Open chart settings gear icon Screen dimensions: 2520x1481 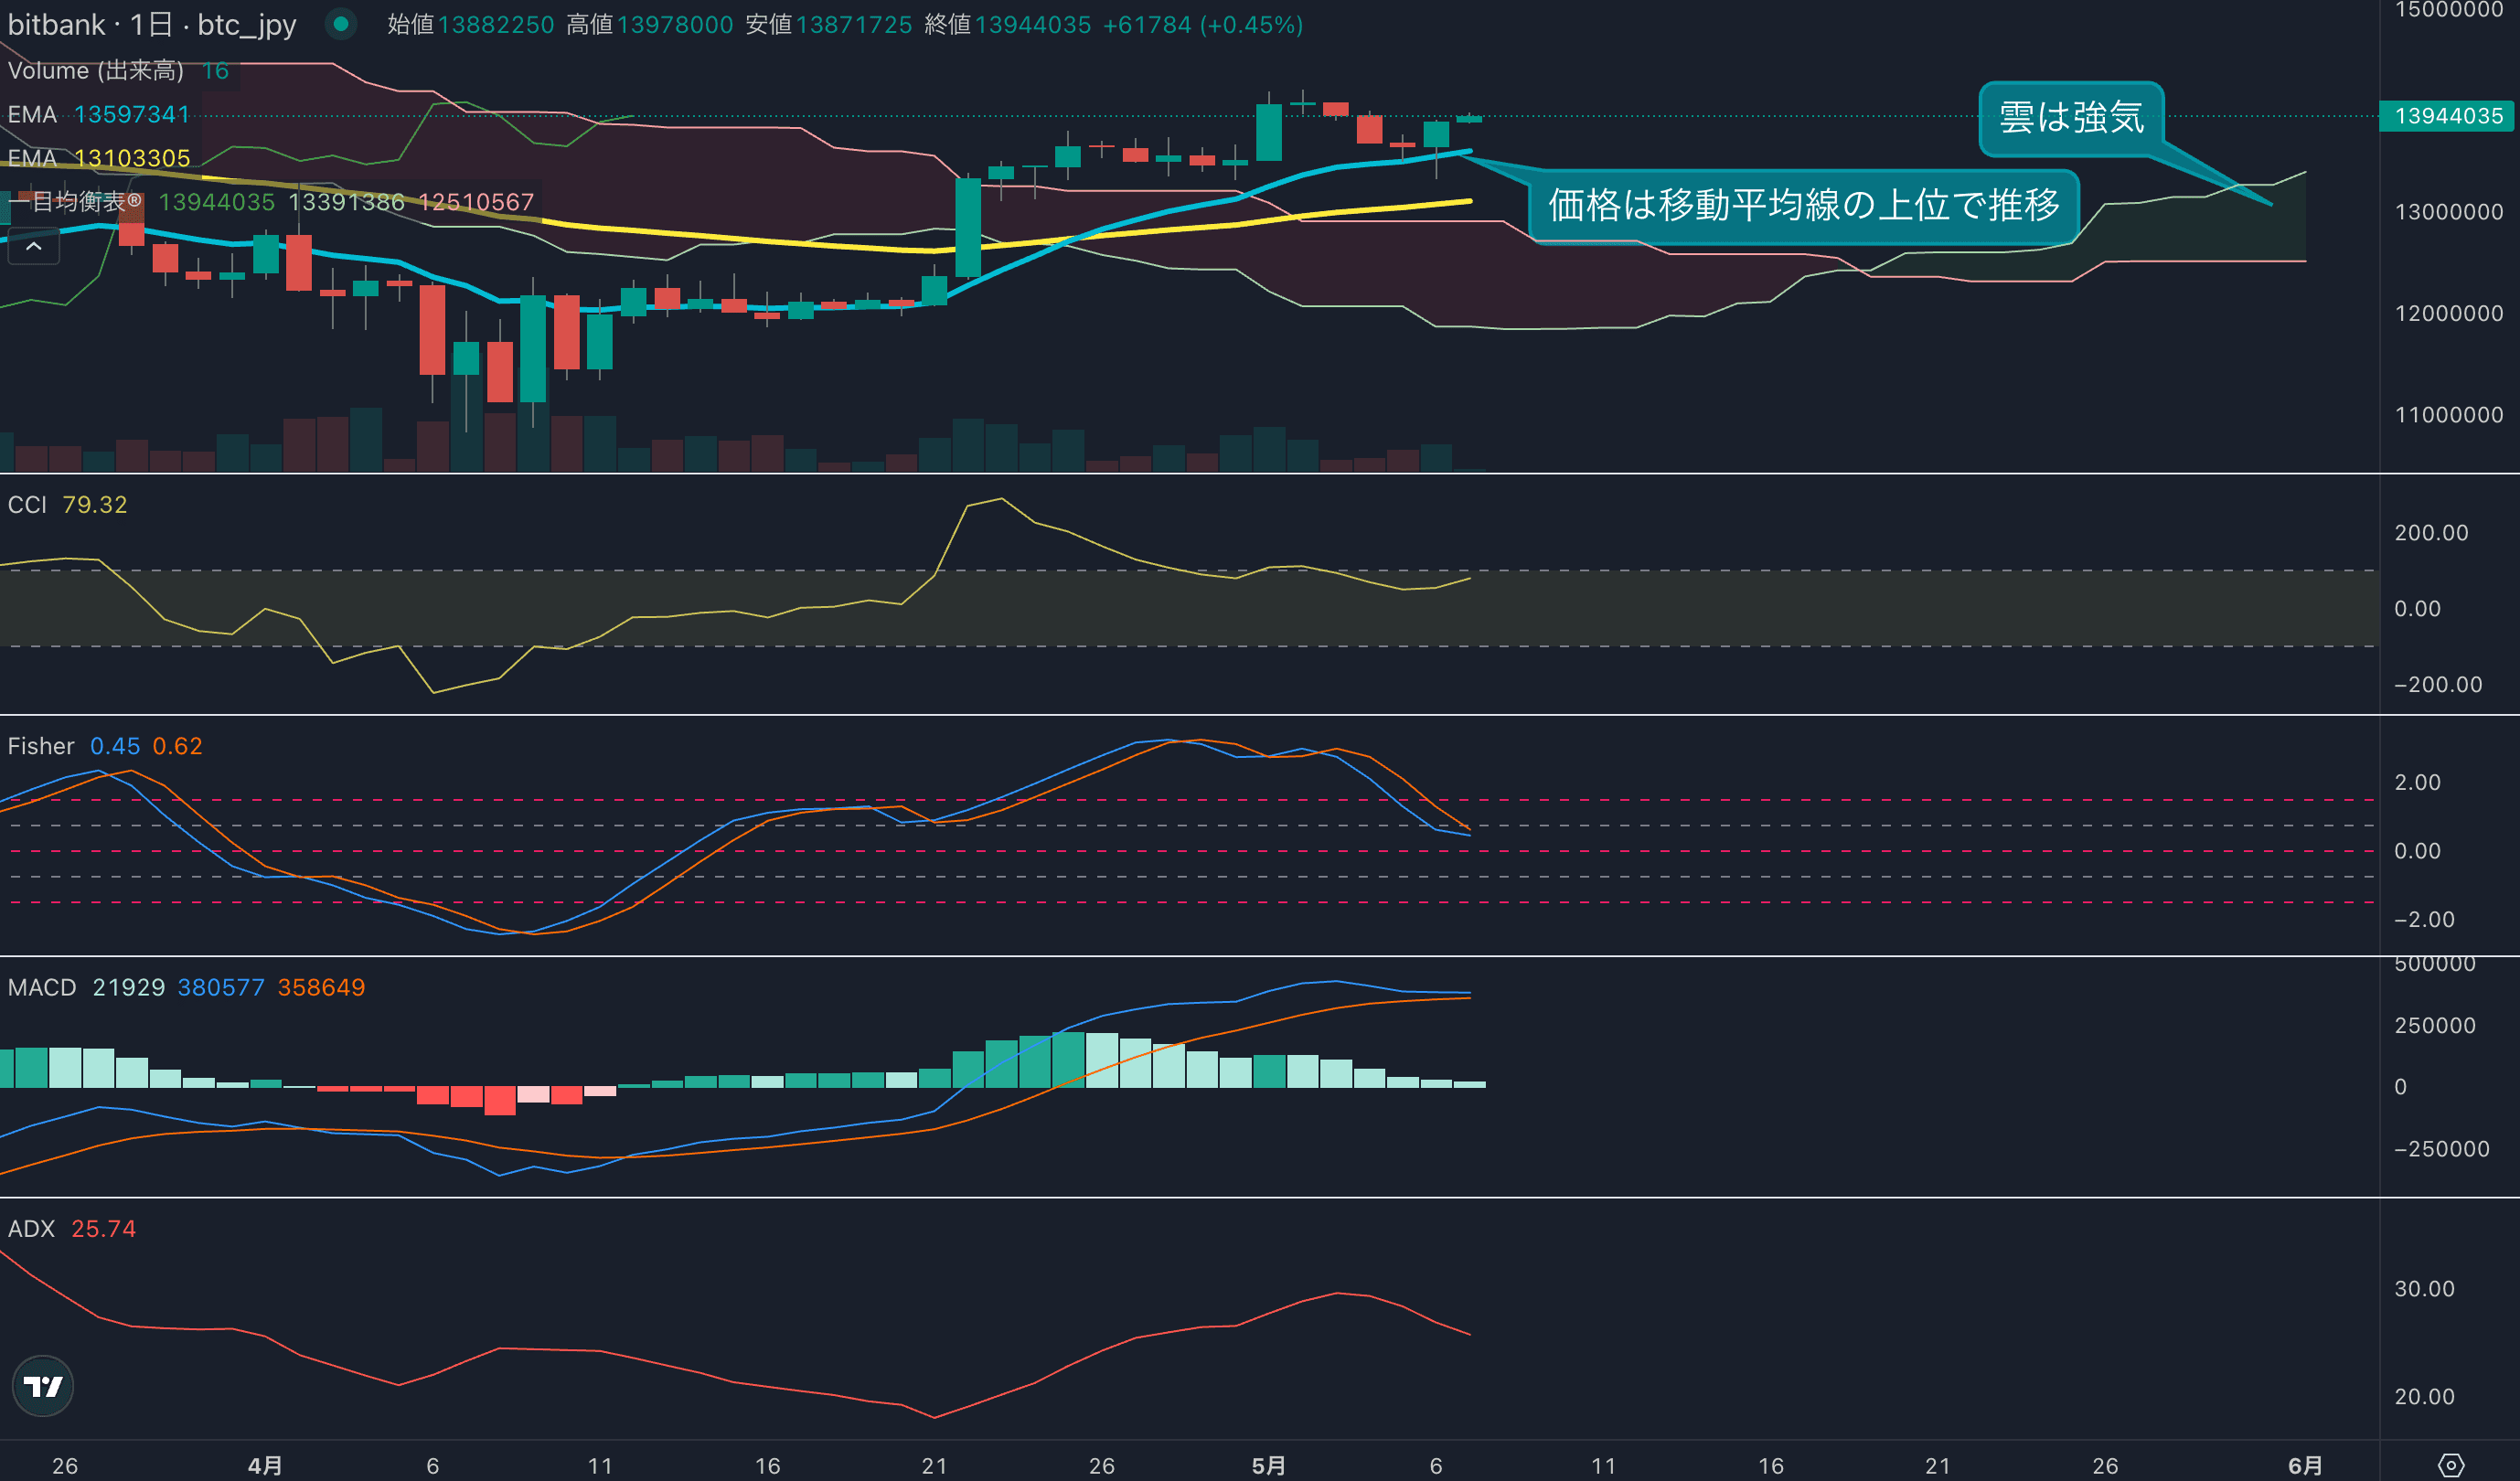[2451, 1465]
